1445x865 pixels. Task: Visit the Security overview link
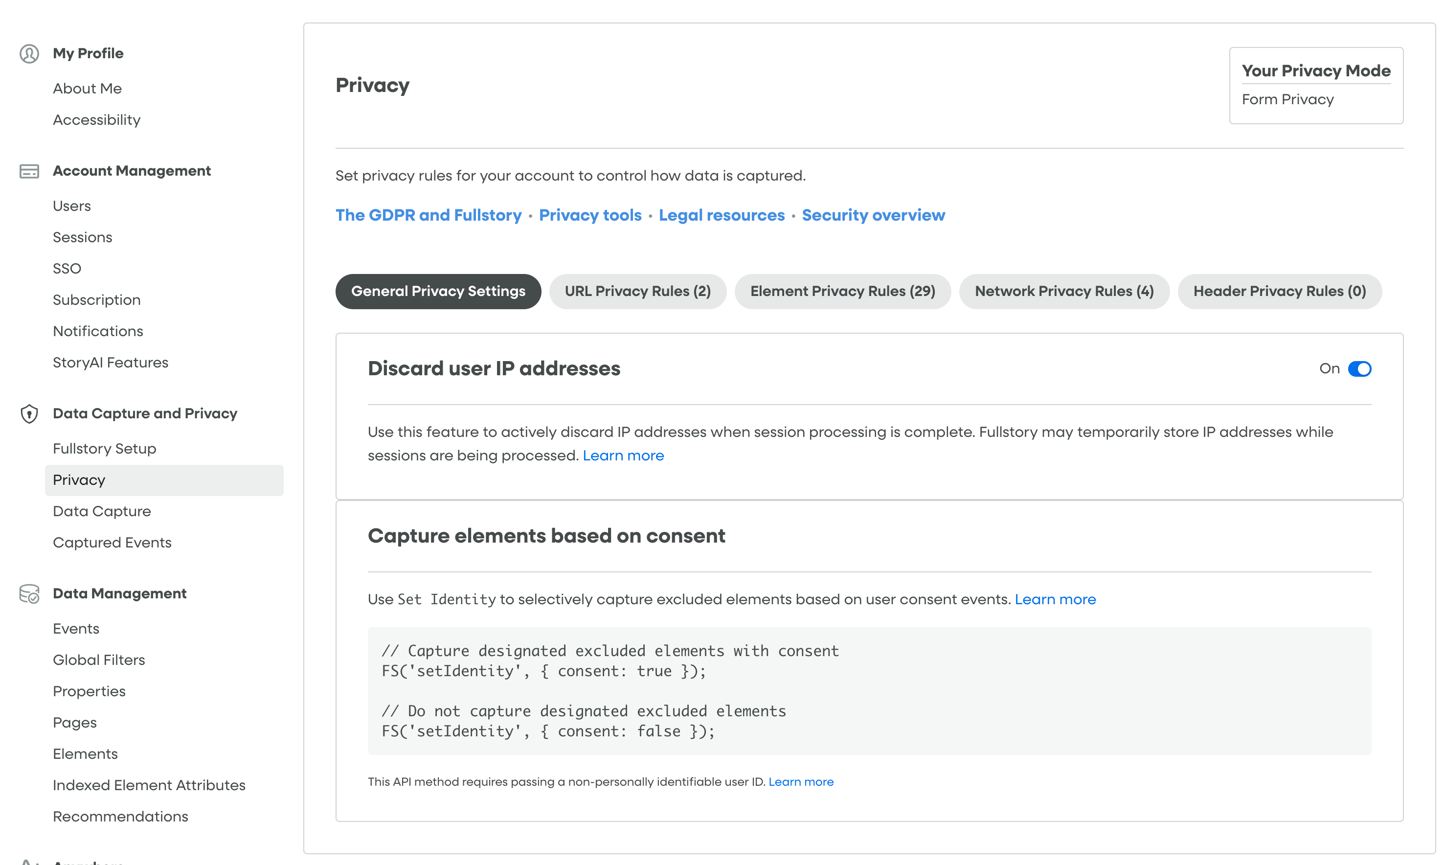pyautogui.click(x=874, y=215)
